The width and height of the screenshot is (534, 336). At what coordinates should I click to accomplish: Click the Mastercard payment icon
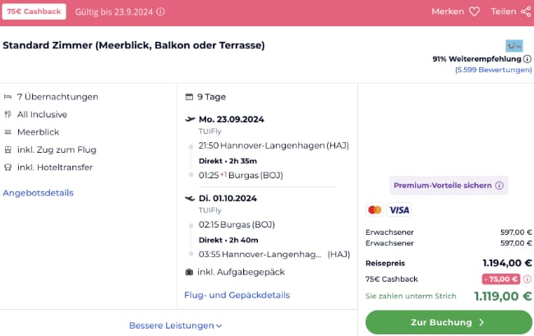[375, 210]
